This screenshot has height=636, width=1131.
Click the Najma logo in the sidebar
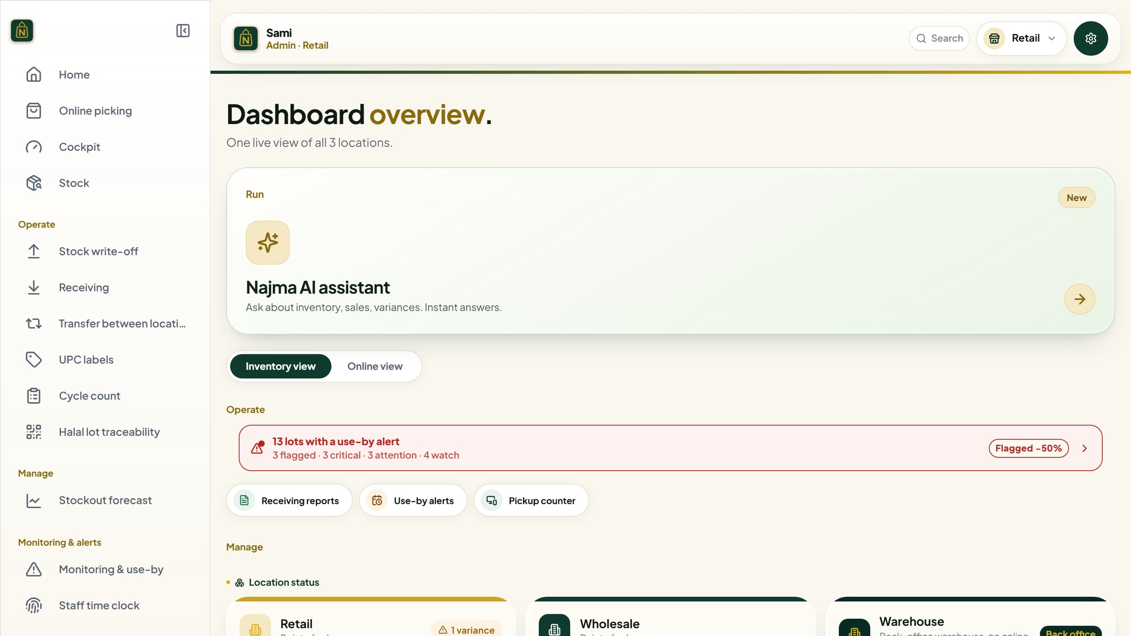click(x=22, y=31)
